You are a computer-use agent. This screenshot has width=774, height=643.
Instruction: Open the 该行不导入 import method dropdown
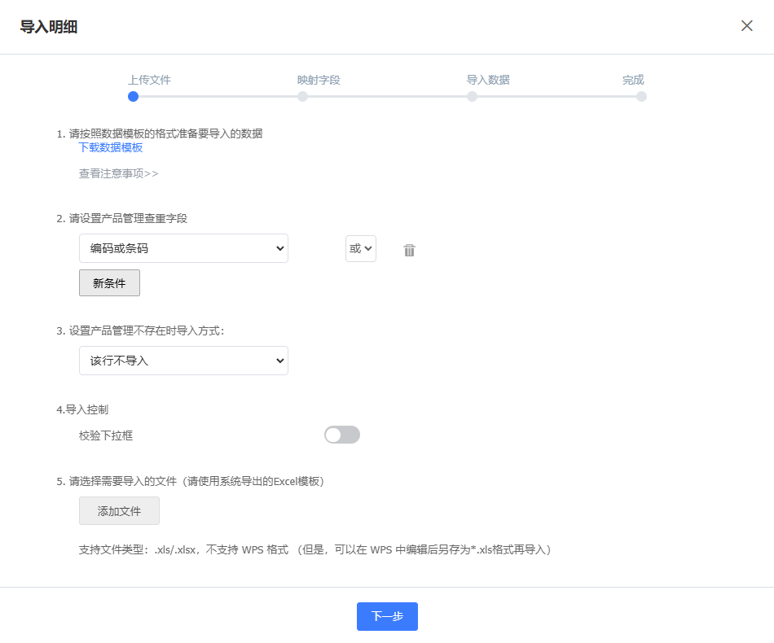pyautogui.click(x=183, y=360)
